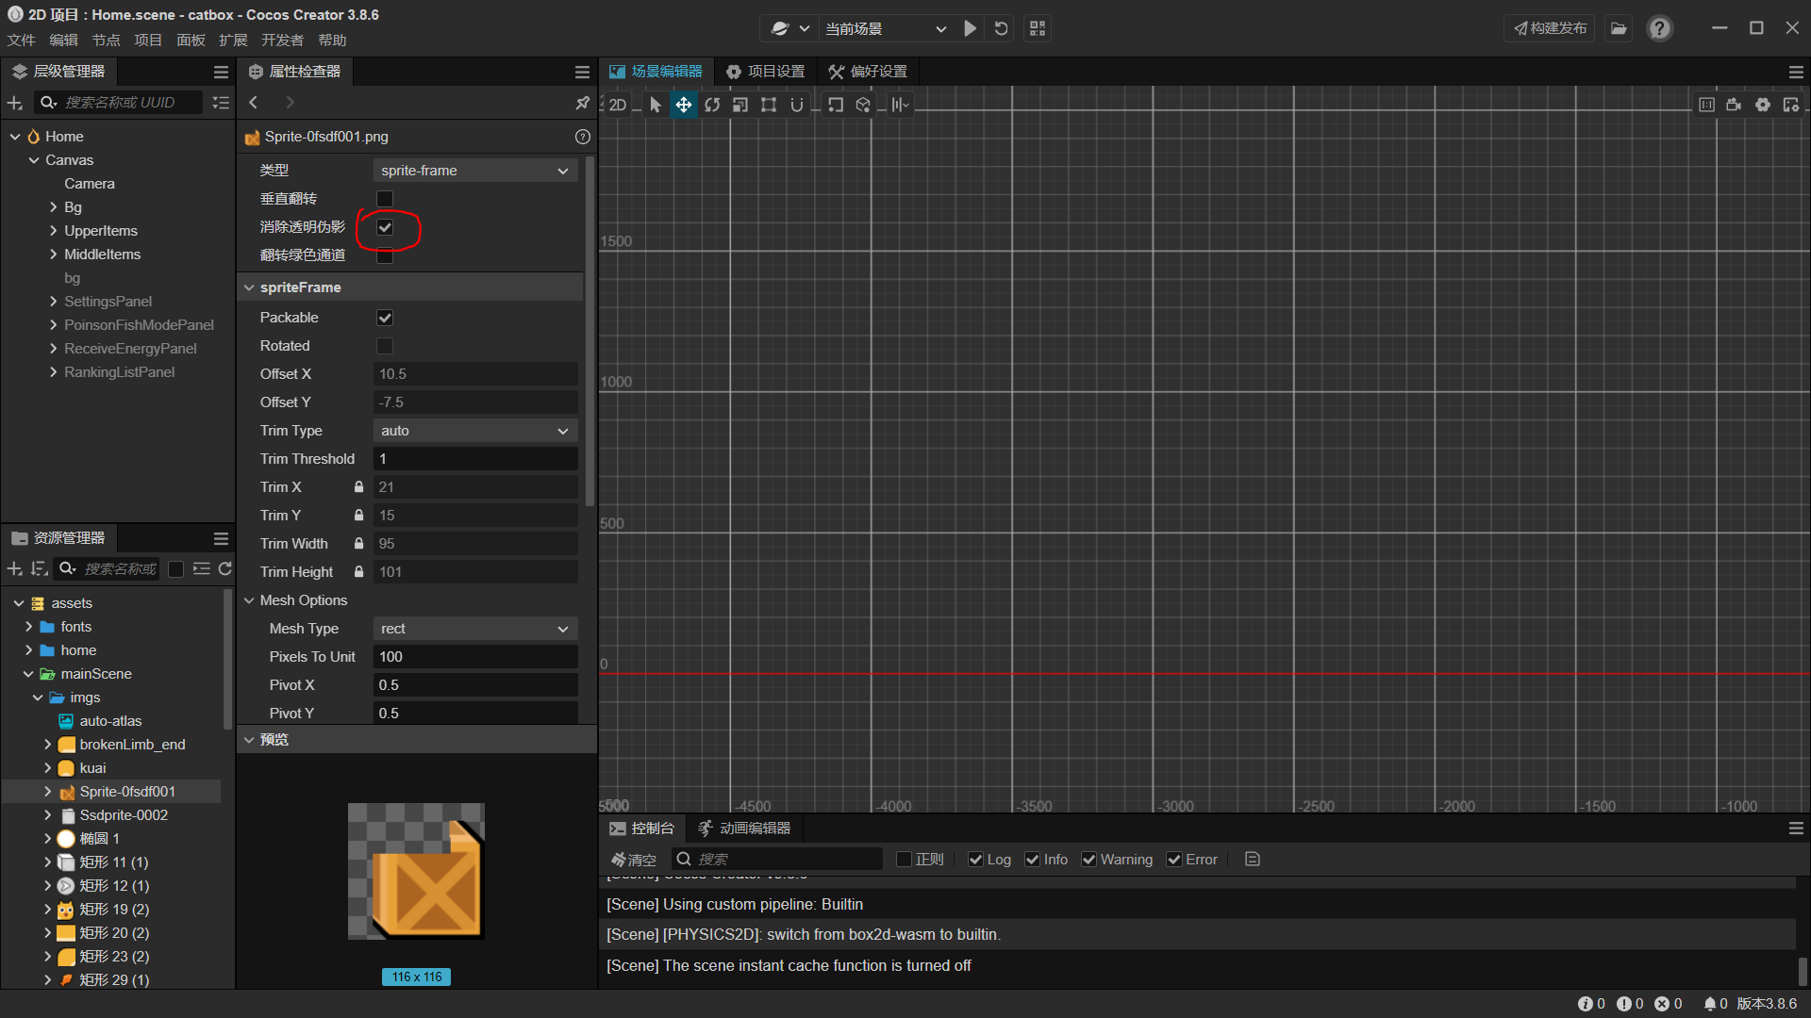Screen dimensions: 1811x1018
Task: Open the 扩展 menu
Action: pos(232,40)
